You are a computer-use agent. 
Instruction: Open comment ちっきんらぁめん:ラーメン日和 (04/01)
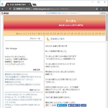point(21,94)
